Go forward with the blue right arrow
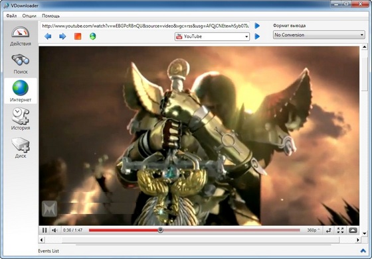Image resolution: width=372 pixels, height=259 pixels. 62,36
